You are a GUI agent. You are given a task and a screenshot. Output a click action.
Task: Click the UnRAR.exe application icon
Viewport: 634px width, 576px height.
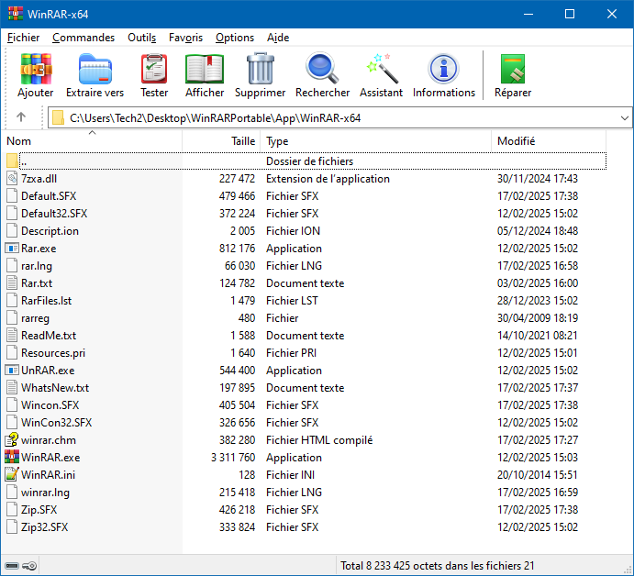click(12, 371)
